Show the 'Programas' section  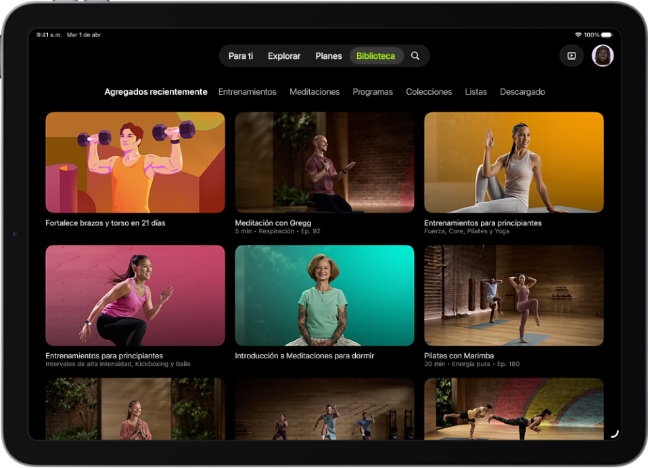pyautogui.click(x=373, y=91)
